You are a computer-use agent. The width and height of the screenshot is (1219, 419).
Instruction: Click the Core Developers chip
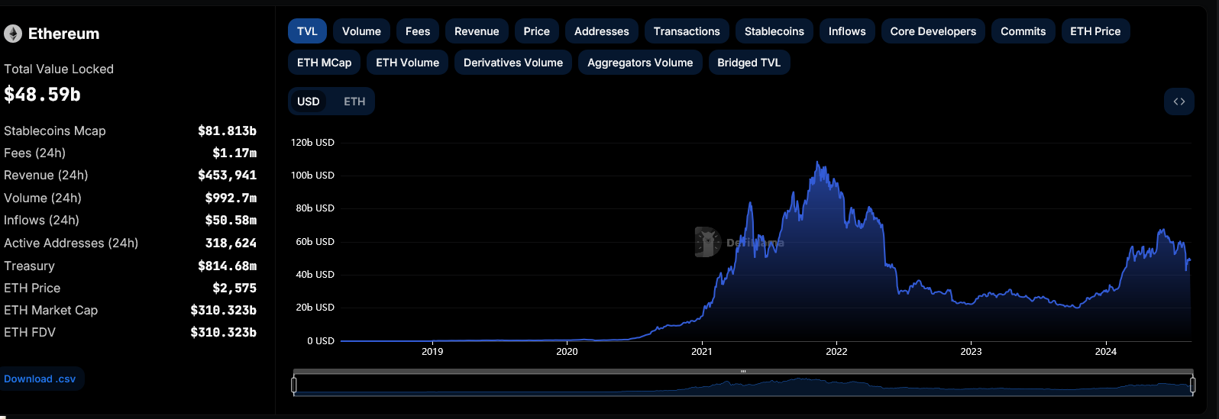tap(933, 31)
